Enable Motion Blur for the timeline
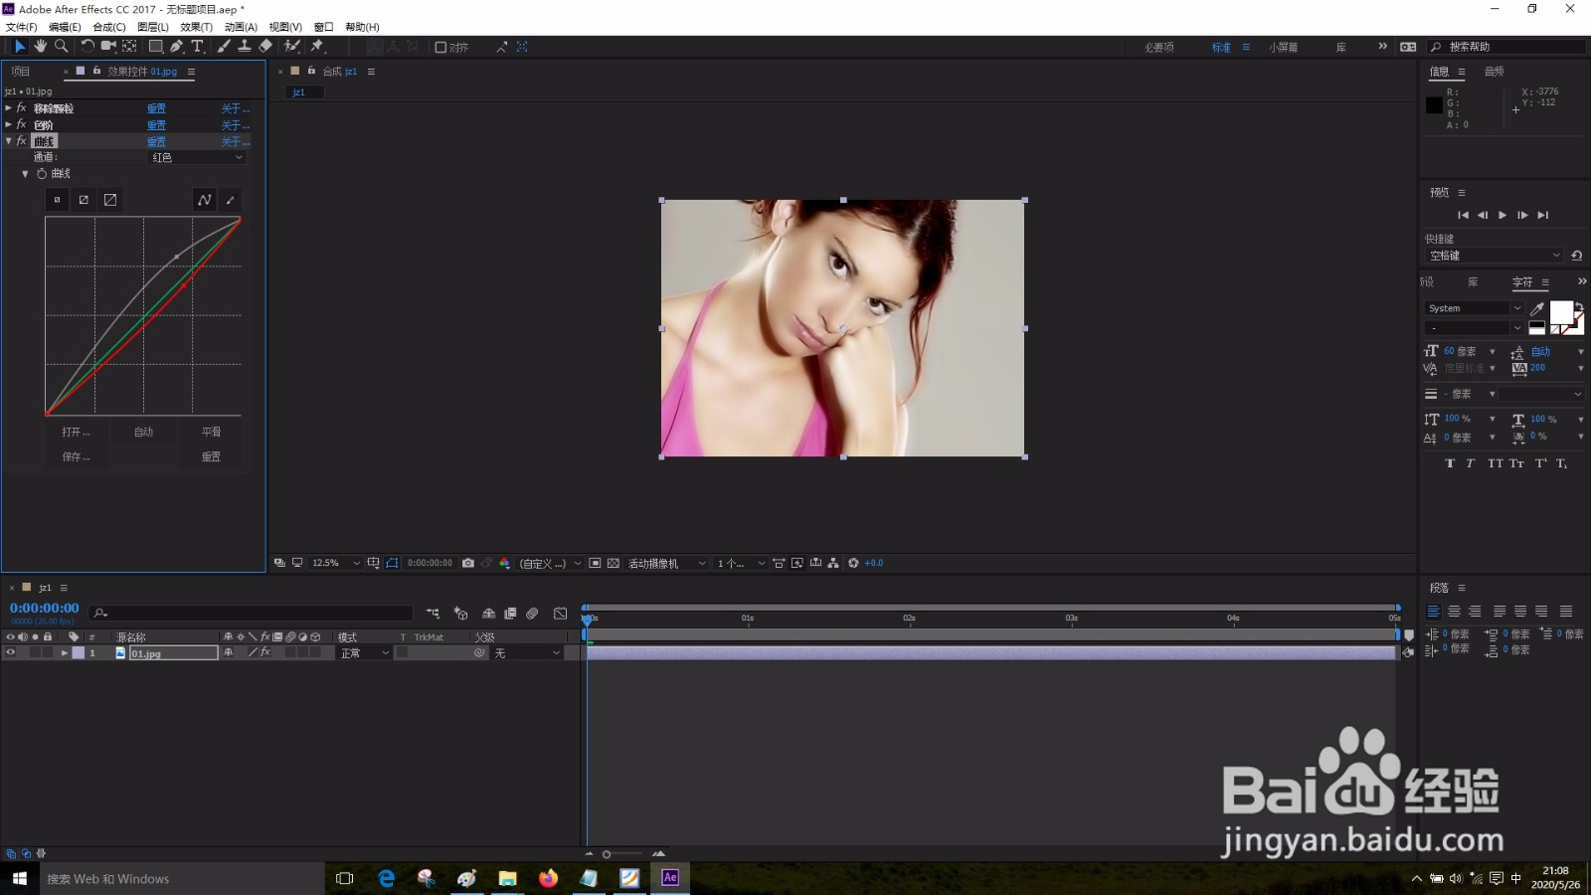 pos(533,614)
